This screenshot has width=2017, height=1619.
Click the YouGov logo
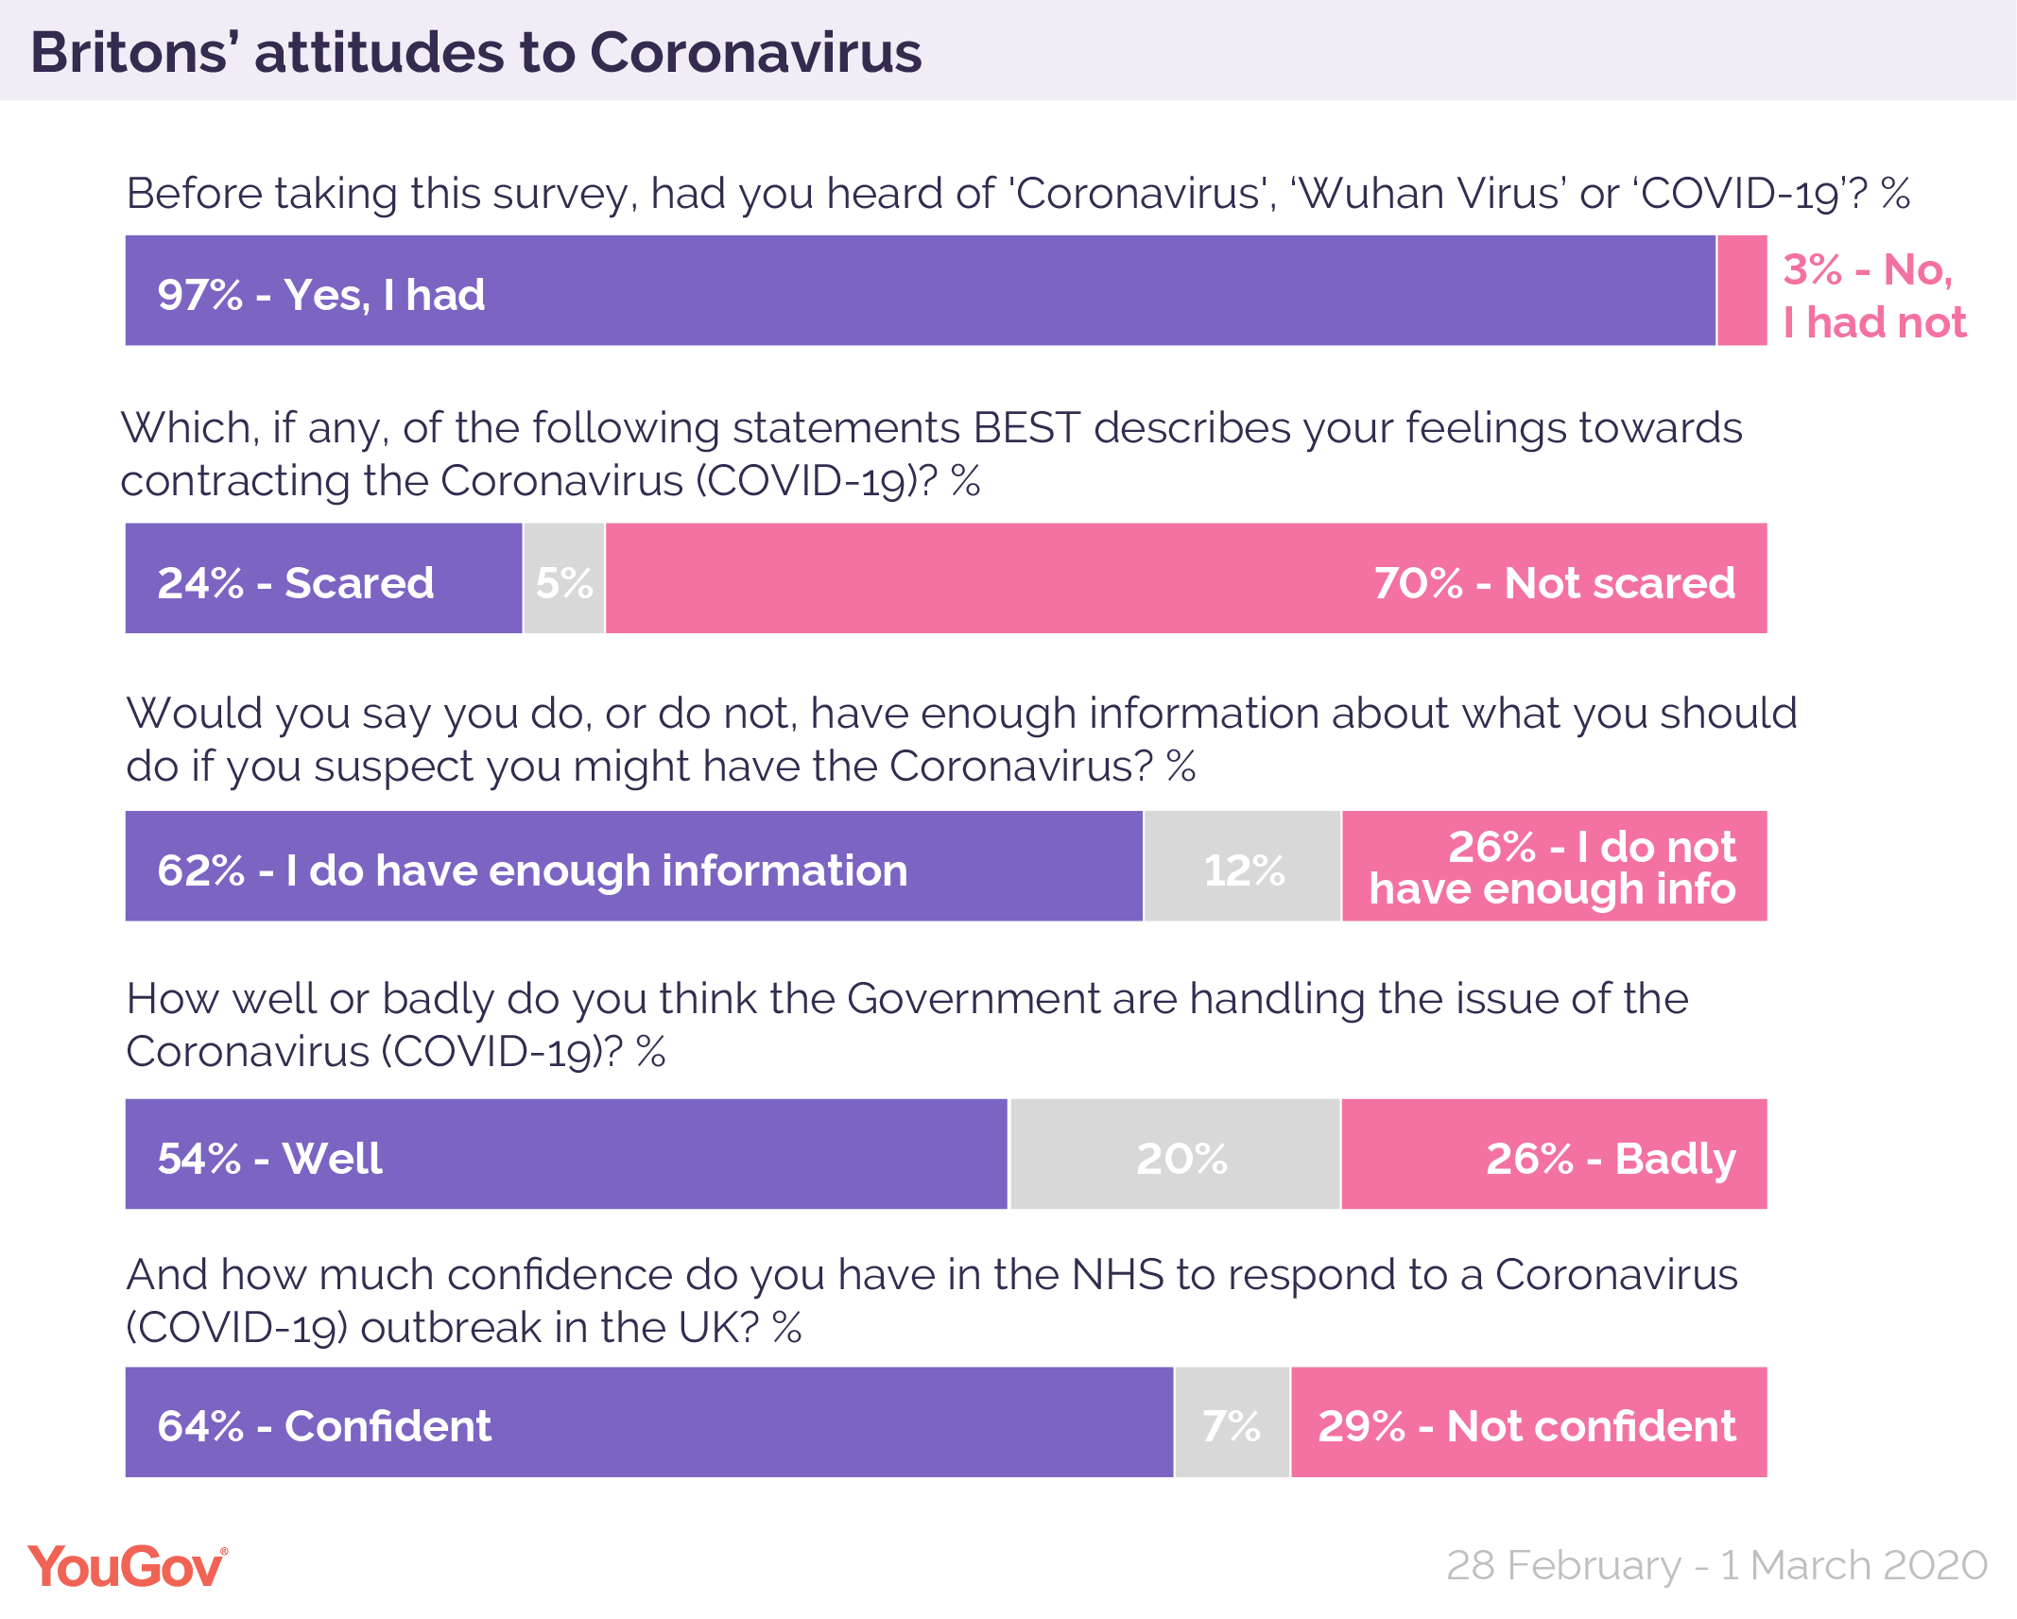pos(128,1567)
